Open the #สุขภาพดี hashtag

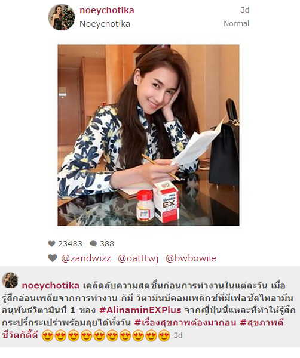[x=262, y=323]
